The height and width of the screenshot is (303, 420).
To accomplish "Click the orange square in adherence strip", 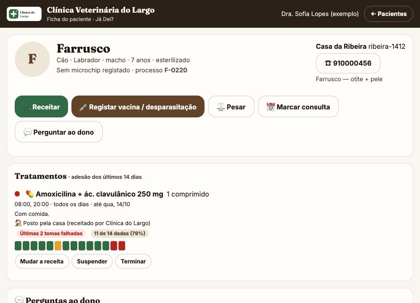I will pyautogui.click(x=58, y=246).
